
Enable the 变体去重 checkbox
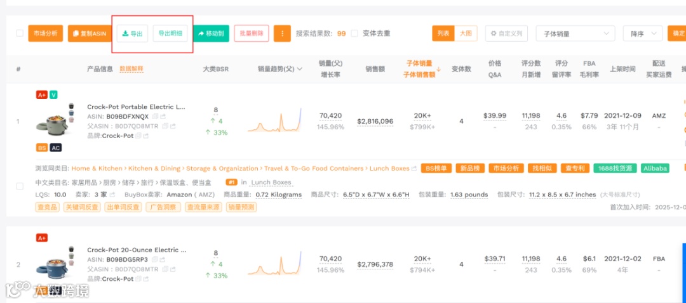[354, 33]
